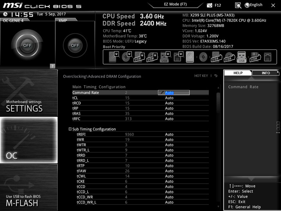
Task: Select the highlighted legacy USB key boot icon
Action: [242, 57]
